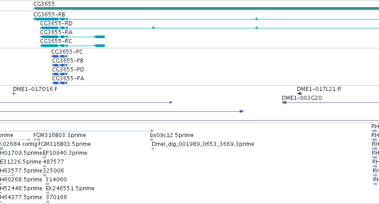The width and height of the screenshot is (379, 204).
Task: Select the DME1-017O16.F arrow marker
Action: coord(14,94)
